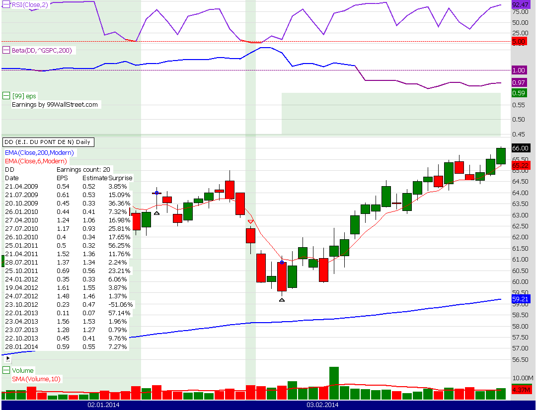
Task: Click the small play arrow below earnings table
Action: (7, 357)
